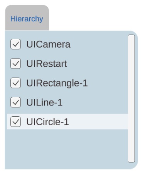This screenshot has width=141, height=171.
Task: Hide UIRectangle-1 with its tick box
Action: 15,83
